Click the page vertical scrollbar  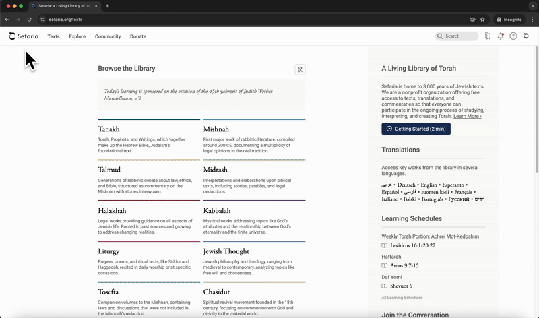(536, 110)
